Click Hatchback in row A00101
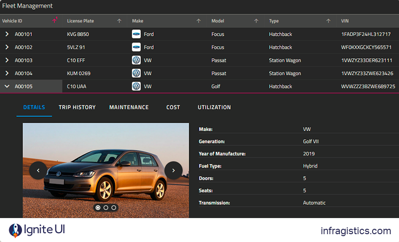The image size is (399, 242). pyautogui.click(x=280, y=34)
